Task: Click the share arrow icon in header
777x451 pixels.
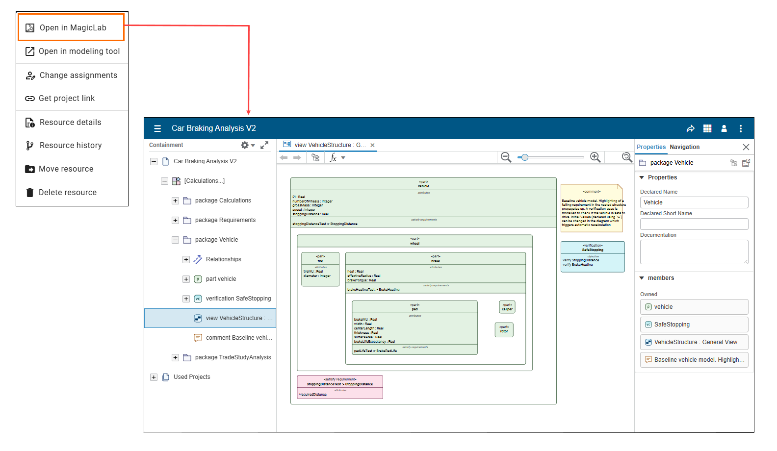Action: click(690, 128)
